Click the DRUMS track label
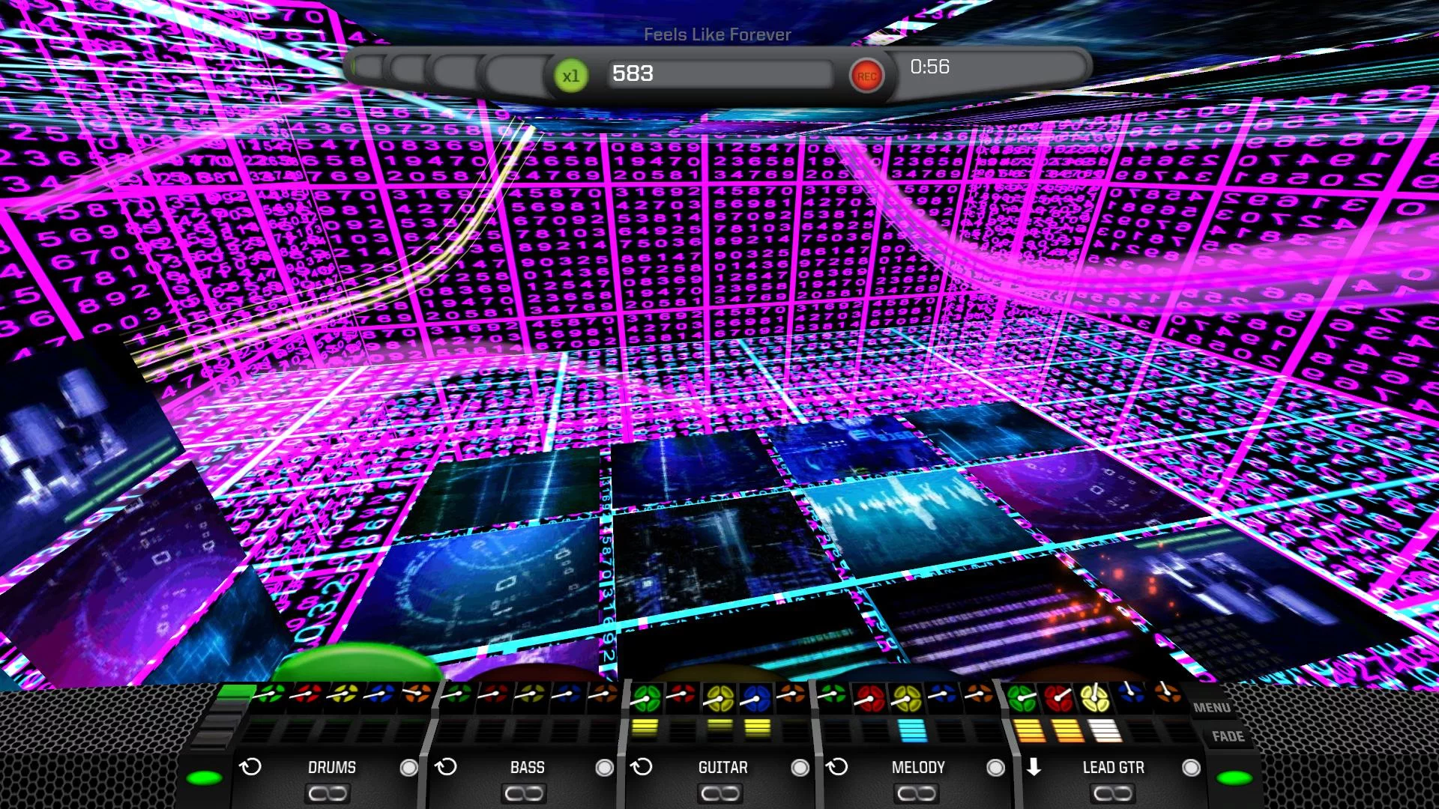 point(332,767)
